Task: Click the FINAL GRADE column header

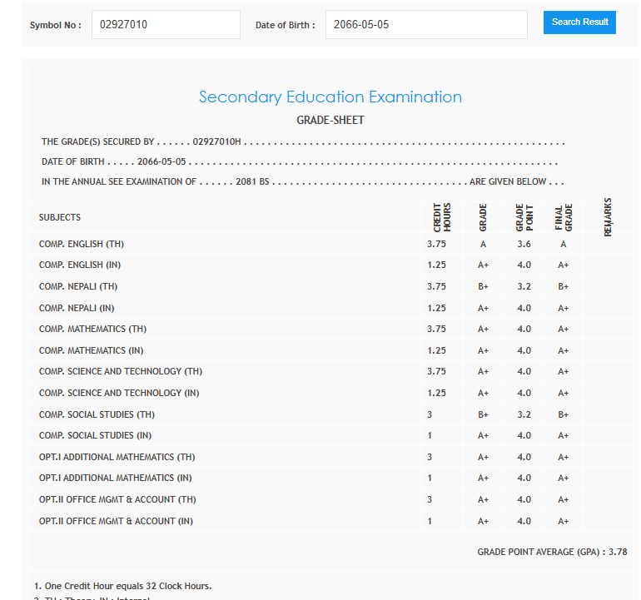Action: (564, 217)
